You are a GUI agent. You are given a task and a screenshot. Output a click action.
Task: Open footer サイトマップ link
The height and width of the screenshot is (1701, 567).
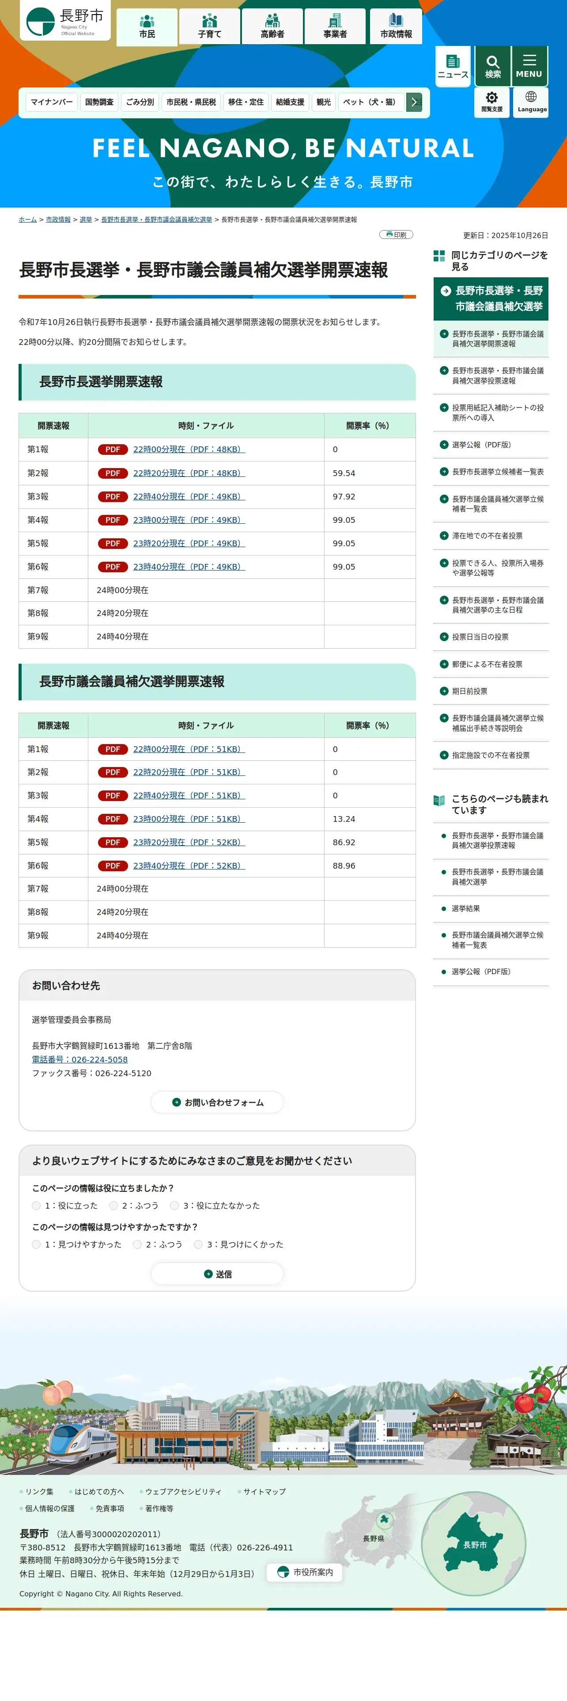tap(264, 1492)
